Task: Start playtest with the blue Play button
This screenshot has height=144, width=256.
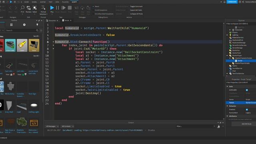Action: coord(52,8)
